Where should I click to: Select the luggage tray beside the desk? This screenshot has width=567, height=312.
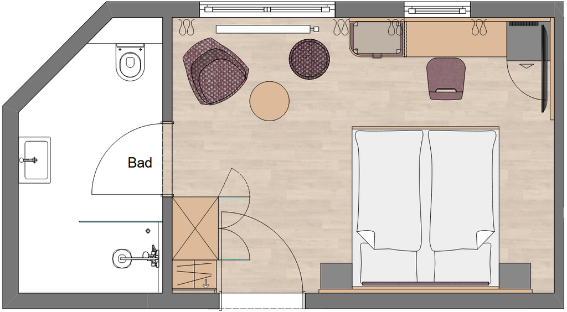tap(377, 39)
